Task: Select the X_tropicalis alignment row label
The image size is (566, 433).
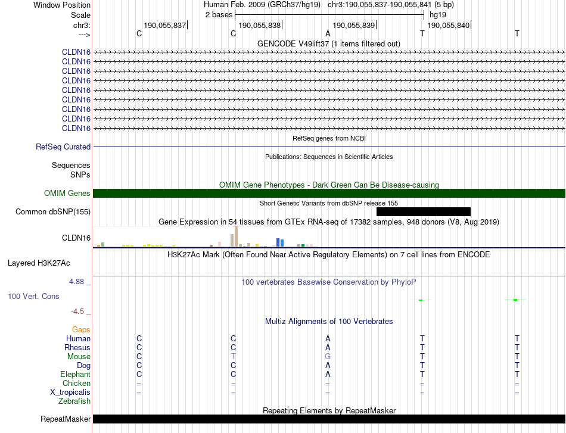Action: (70, 392)
